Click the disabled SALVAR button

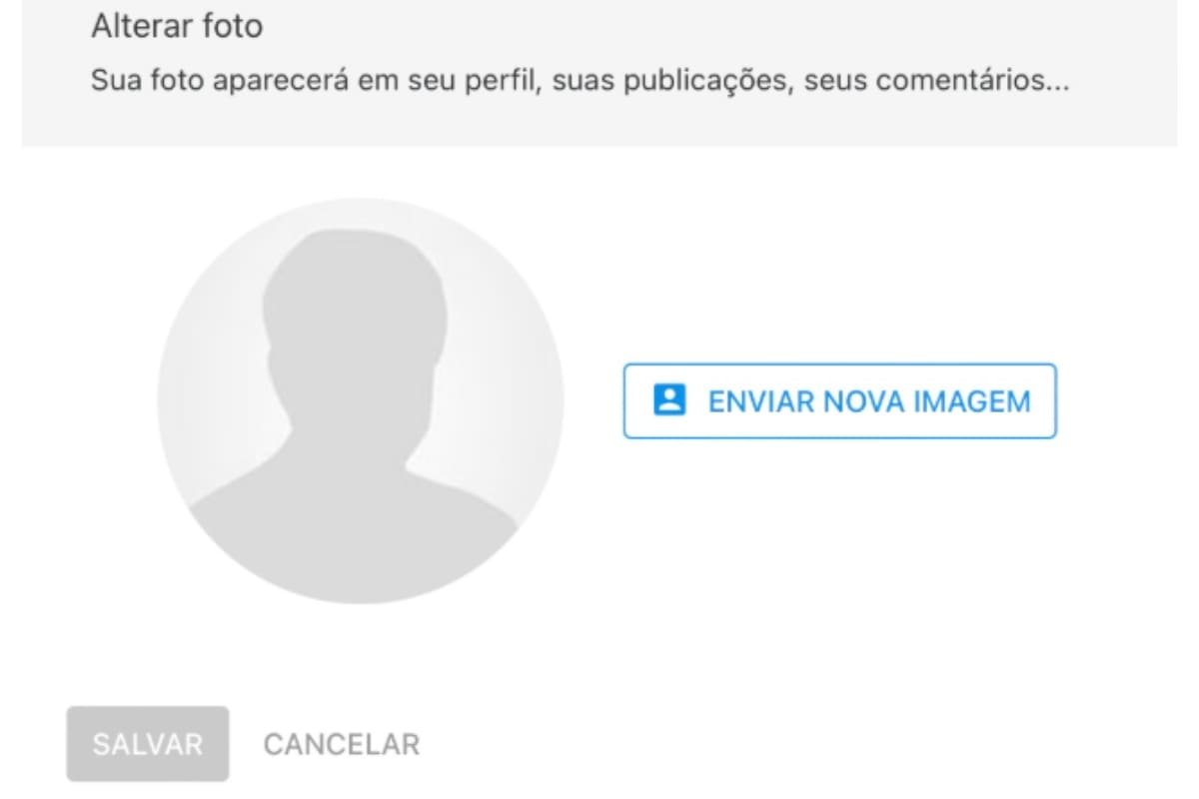148,744
